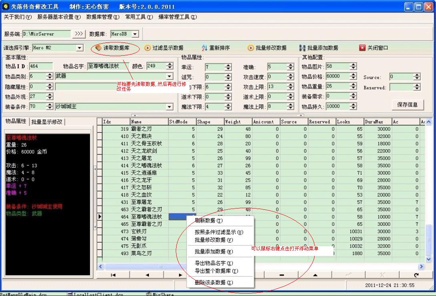
Task: Open the 物品类别 武器 dropdown
Action: click(x=169, y=76)
